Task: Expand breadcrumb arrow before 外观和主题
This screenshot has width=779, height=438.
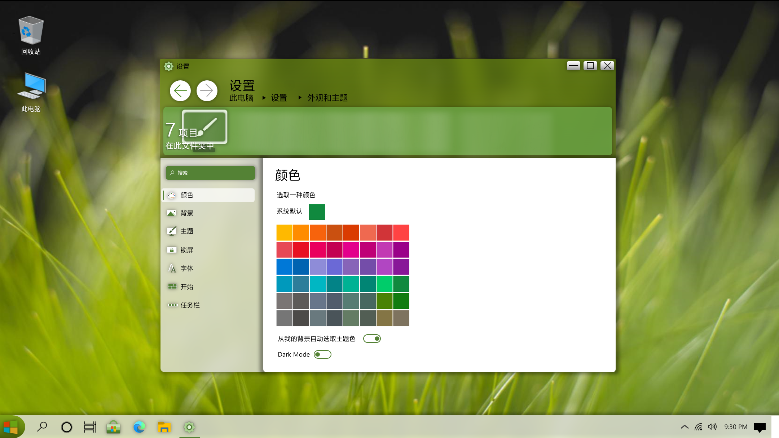Action: click(x=300, y=98)
